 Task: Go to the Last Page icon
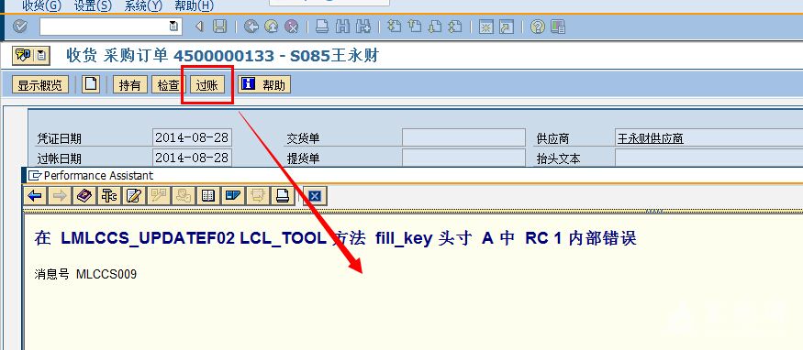tap(455, 27)
